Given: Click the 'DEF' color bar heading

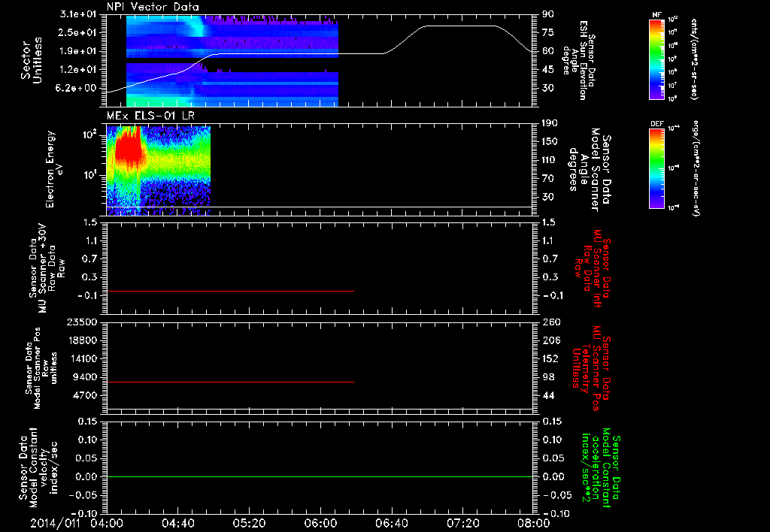Looking at the screenshot, I should (x=656, y=124).
